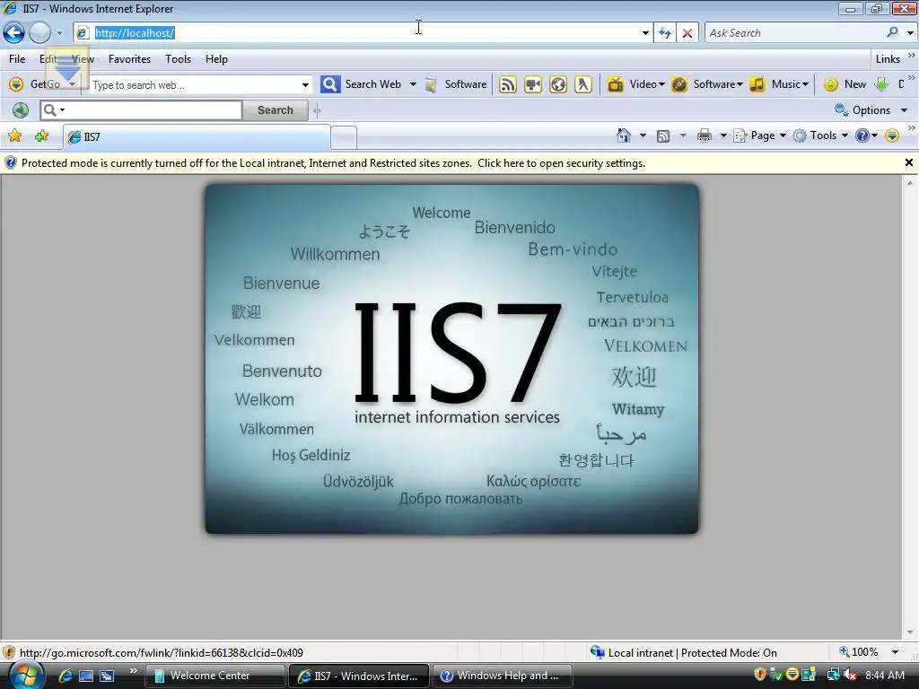919x689 pixels.
Task: Click the Home page icon
Action: click(624, 136)
